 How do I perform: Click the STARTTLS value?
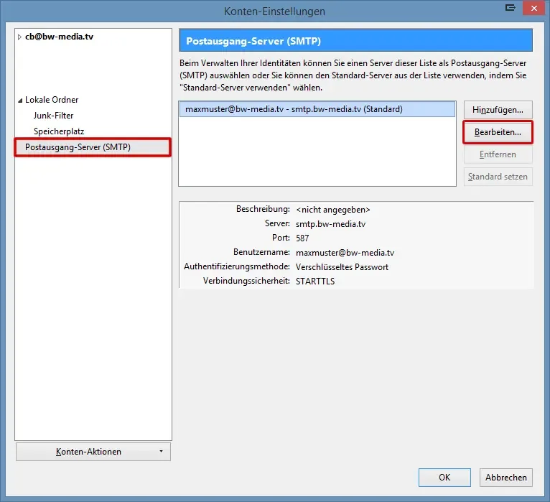click(x=315, y=282)
